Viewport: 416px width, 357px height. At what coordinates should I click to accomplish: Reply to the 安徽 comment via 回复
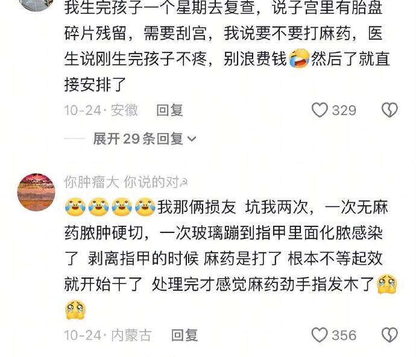[169, 110]
